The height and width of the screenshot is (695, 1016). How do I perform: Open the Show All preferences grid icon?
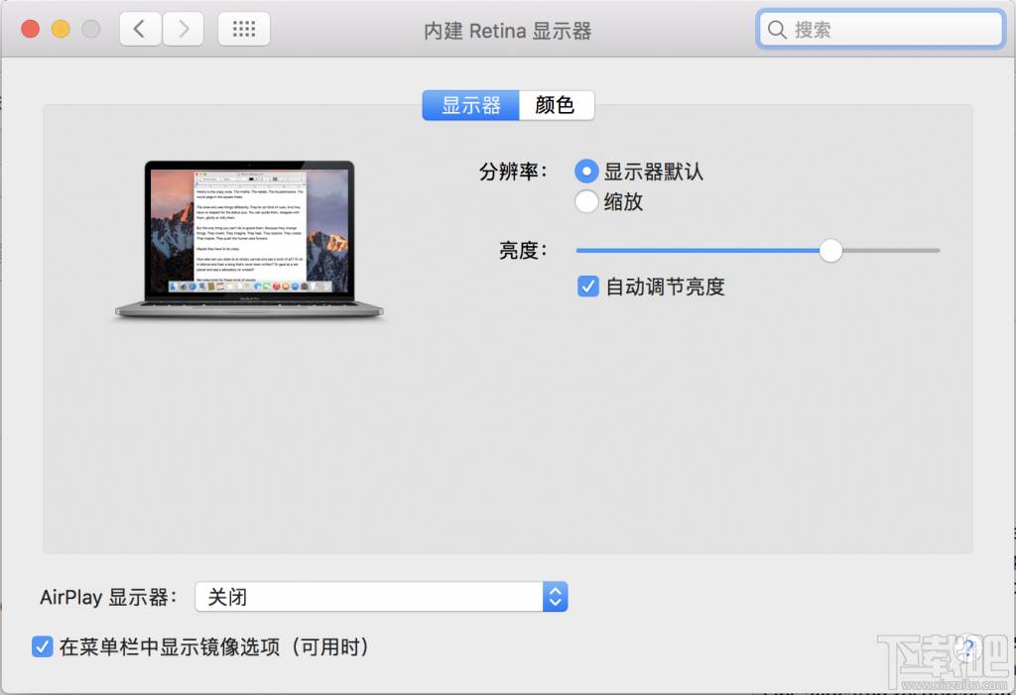(x=244, y=29)
